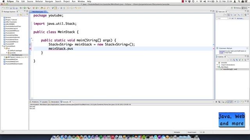Toggle Hide Fields in the Outline view
This screenshot has height=140, width=250.
click(x=237, y=60)
